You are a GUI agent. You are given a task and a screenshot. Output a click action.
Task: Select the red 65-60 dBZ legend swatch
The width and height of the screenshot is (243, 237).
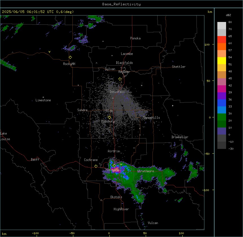[x=222, y=40]
